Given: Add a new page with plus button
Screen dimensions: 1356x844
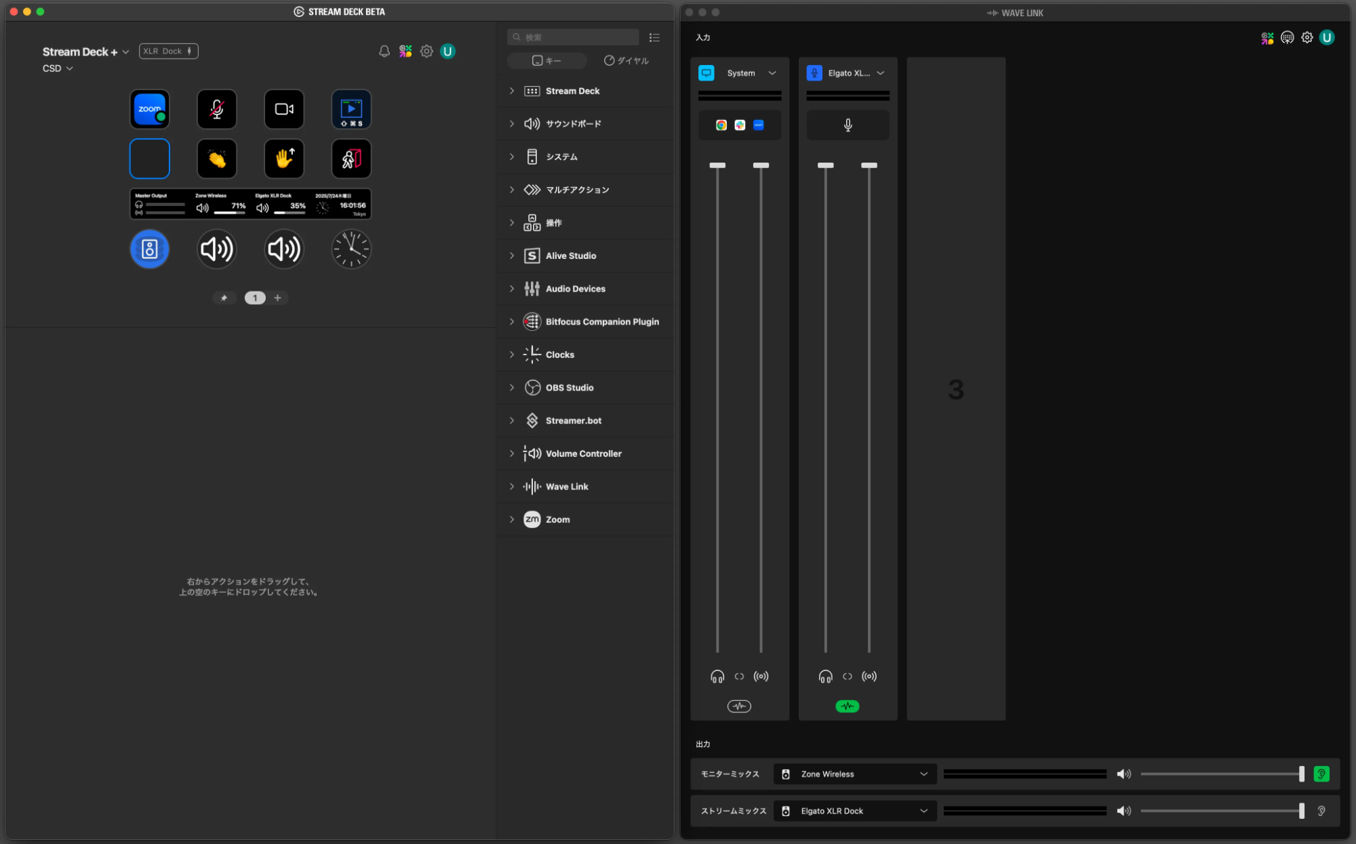Looking at the screenshot, I should pos(277,298).
